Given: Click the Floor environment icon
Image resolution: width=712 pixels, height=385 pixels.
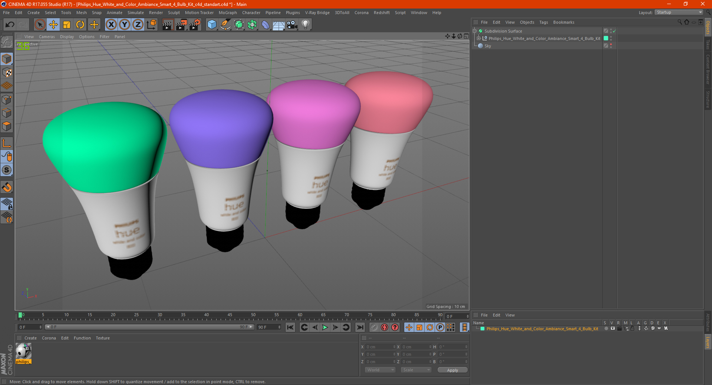Looking at the screenshot, I should pos(279,25).
